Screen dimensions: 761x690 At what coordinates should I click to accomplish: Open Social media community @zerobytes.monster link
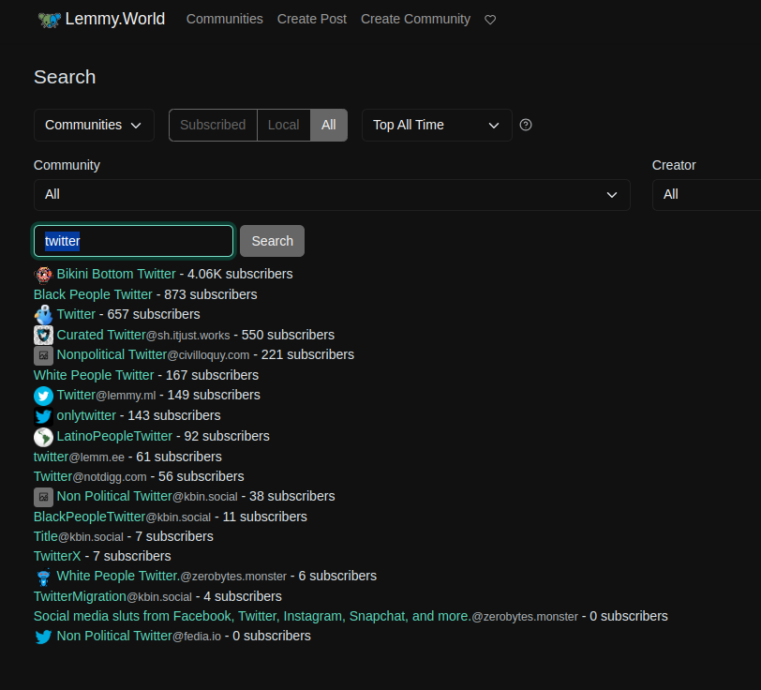tap(306, 616)
